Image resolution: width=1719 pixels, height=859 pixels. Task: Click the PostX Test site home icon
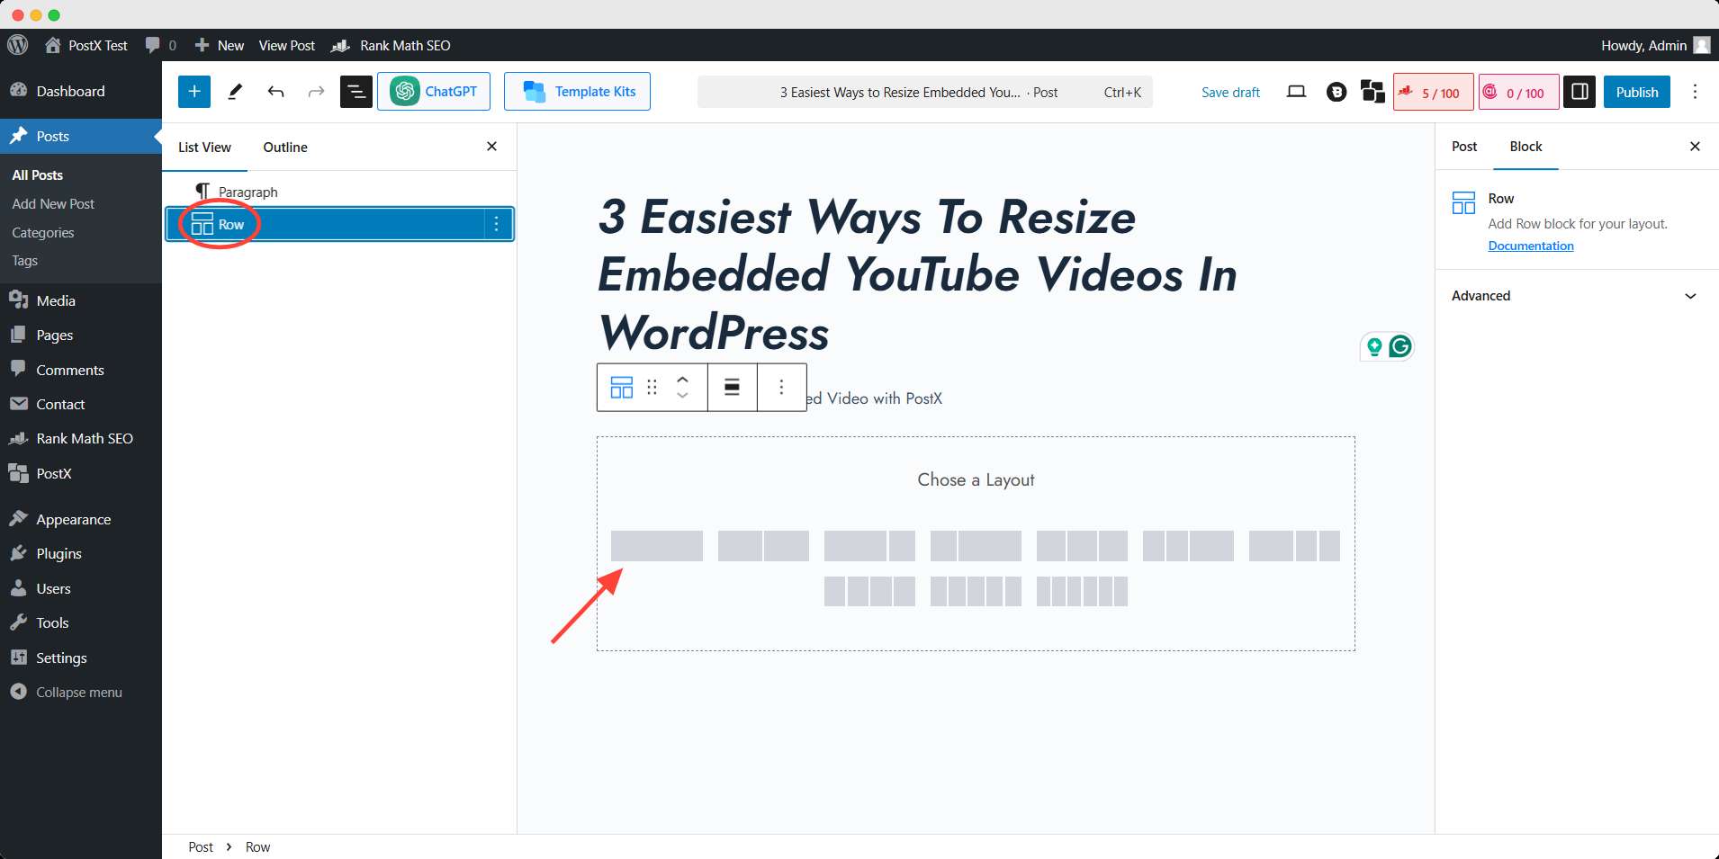[x=53, y=45]
